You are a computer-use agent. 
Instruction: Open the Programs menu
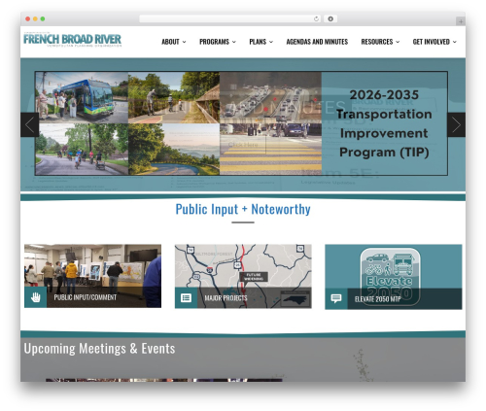[x=214, y=42]
